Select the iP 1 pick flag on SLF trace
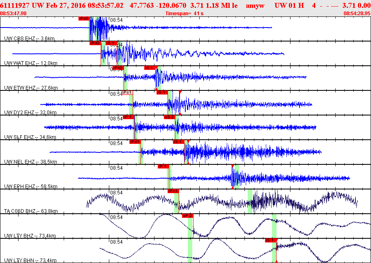 [129, 117]
